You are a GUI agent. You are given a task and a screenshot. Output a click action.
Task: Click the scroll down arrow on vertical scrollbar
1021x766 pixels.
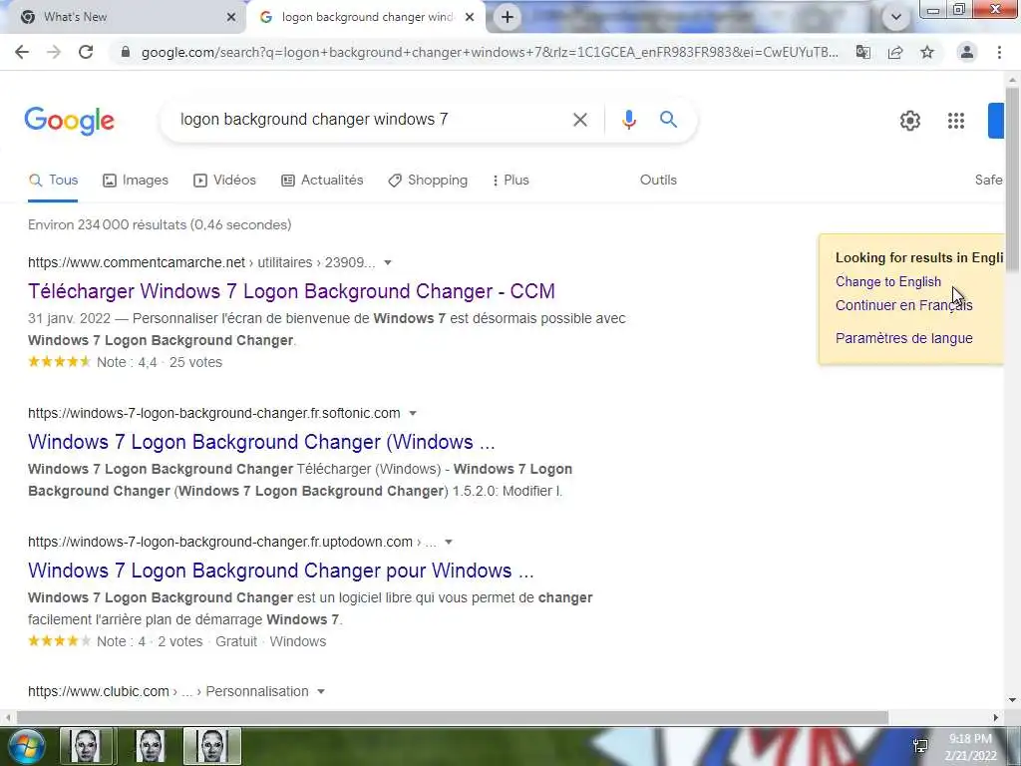pos(1012,701)
